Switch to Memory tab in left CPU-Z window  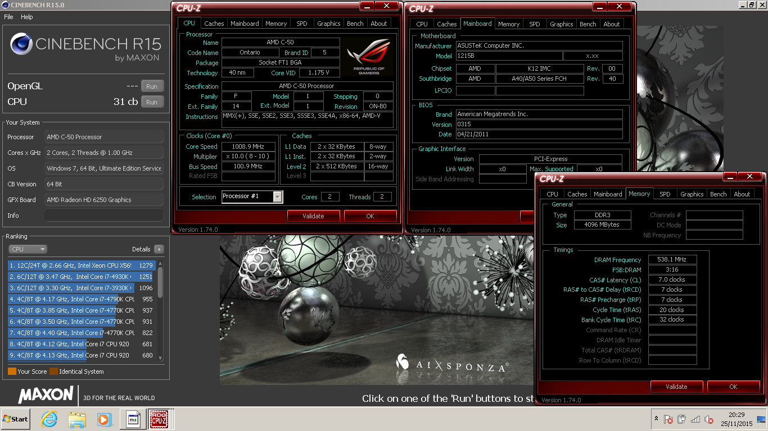[276, 24]
